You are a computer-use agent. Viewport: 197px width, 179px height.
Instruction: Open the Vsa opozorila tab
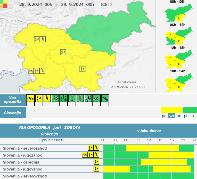pyautogui.click(x=13, y=100)
